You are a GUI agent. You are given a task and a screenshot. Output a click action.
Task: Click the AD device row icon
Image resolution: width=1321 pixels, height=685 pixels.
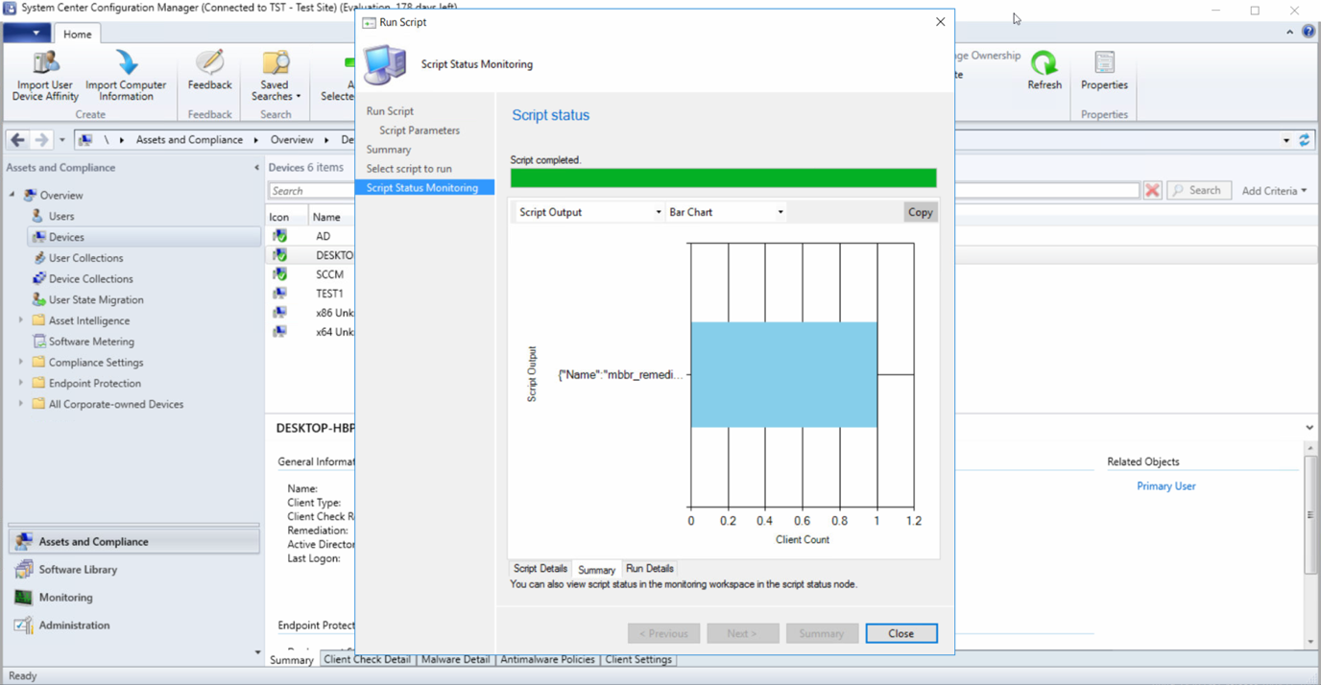[279, 236]
